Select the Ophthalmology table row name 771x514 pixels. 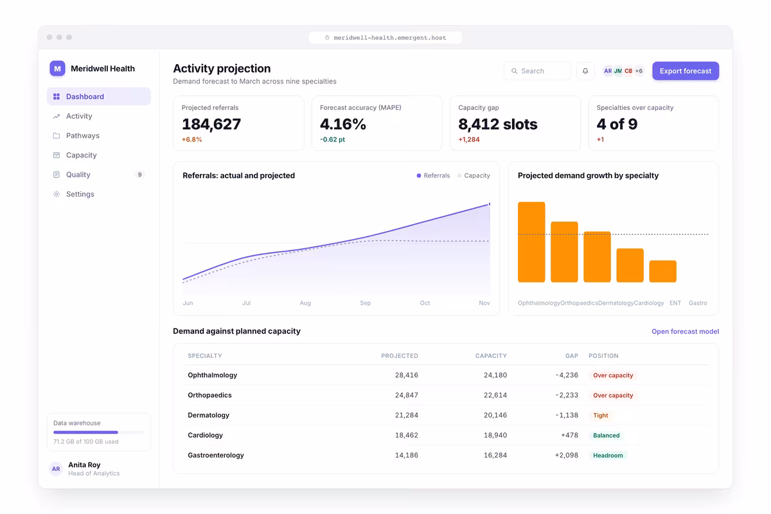[213, 375]
